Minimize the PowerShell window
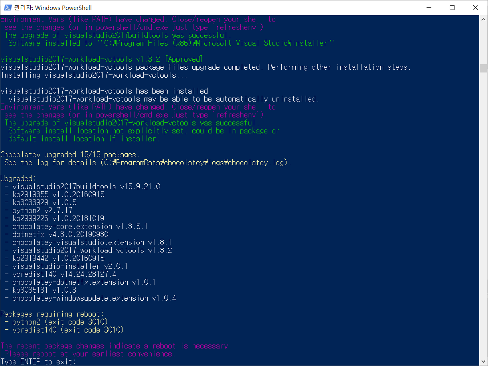Viewport: 488px width, 366px height. 429,7
